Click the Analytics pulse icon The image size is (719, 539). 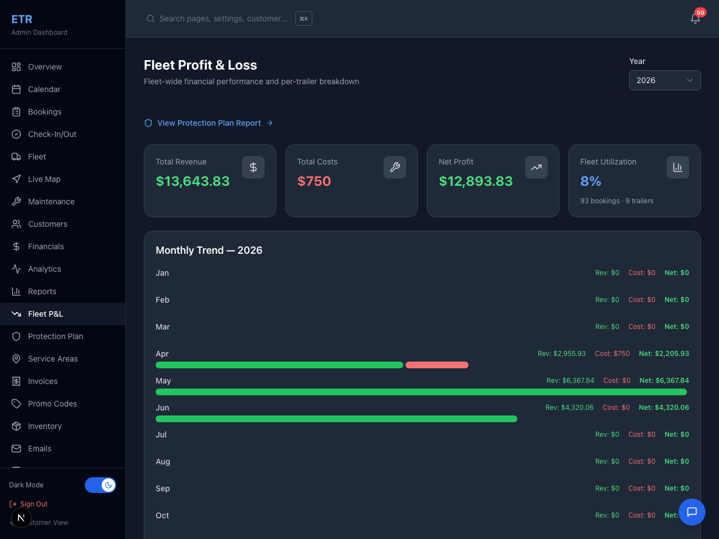click(16, 269)
